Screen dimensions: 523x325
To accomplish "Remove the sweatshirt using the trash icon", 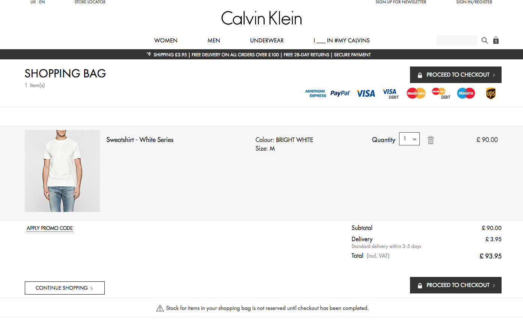I will 431,139.
